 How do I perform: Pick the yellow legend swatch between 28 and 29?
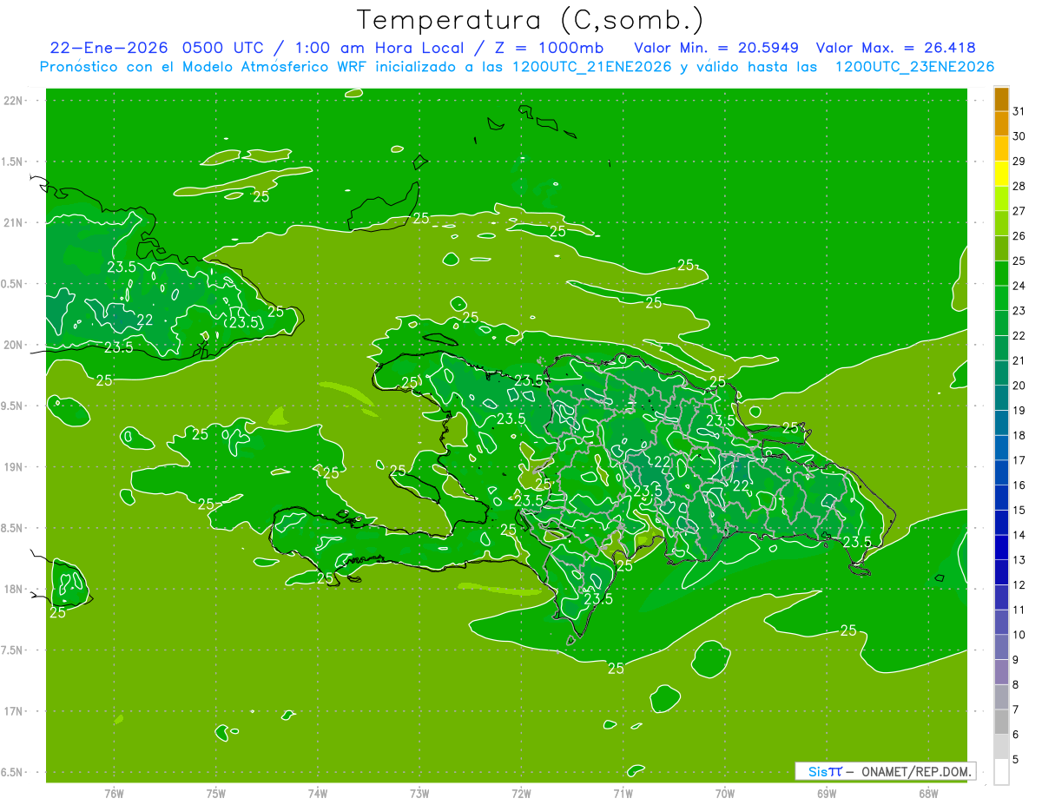[x=1001, y=174]
